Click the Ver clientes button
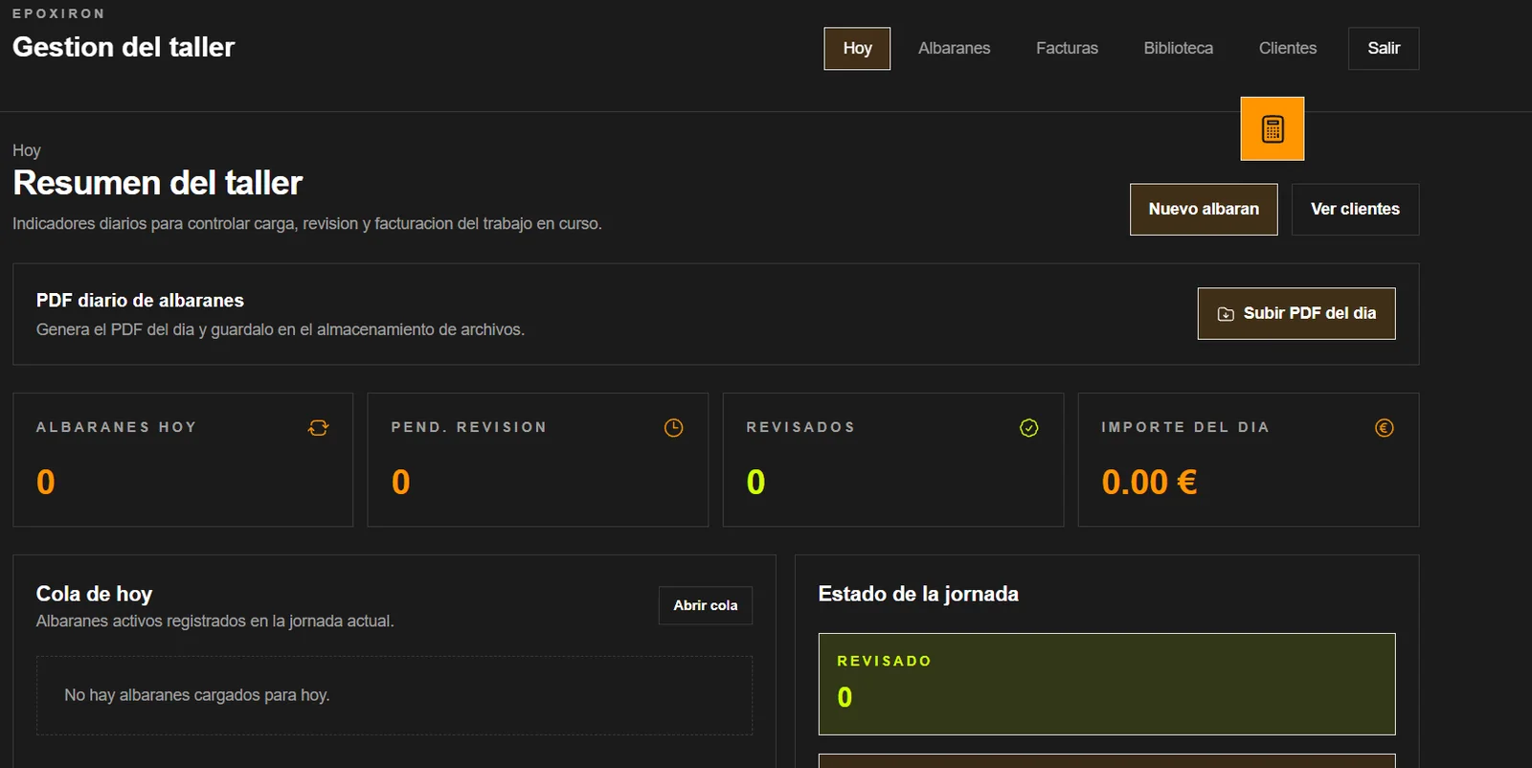The image size is (1532, 768). 1355,209
